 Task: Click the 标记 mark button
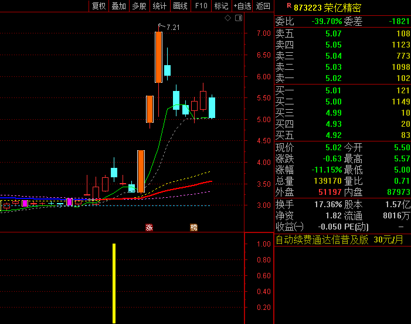(221, 6)
